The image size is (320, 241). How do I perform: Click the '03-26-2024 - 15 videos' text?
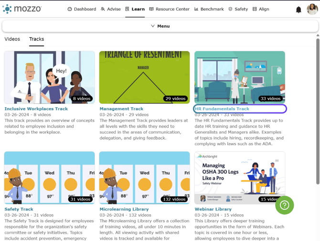pos(219,215)
